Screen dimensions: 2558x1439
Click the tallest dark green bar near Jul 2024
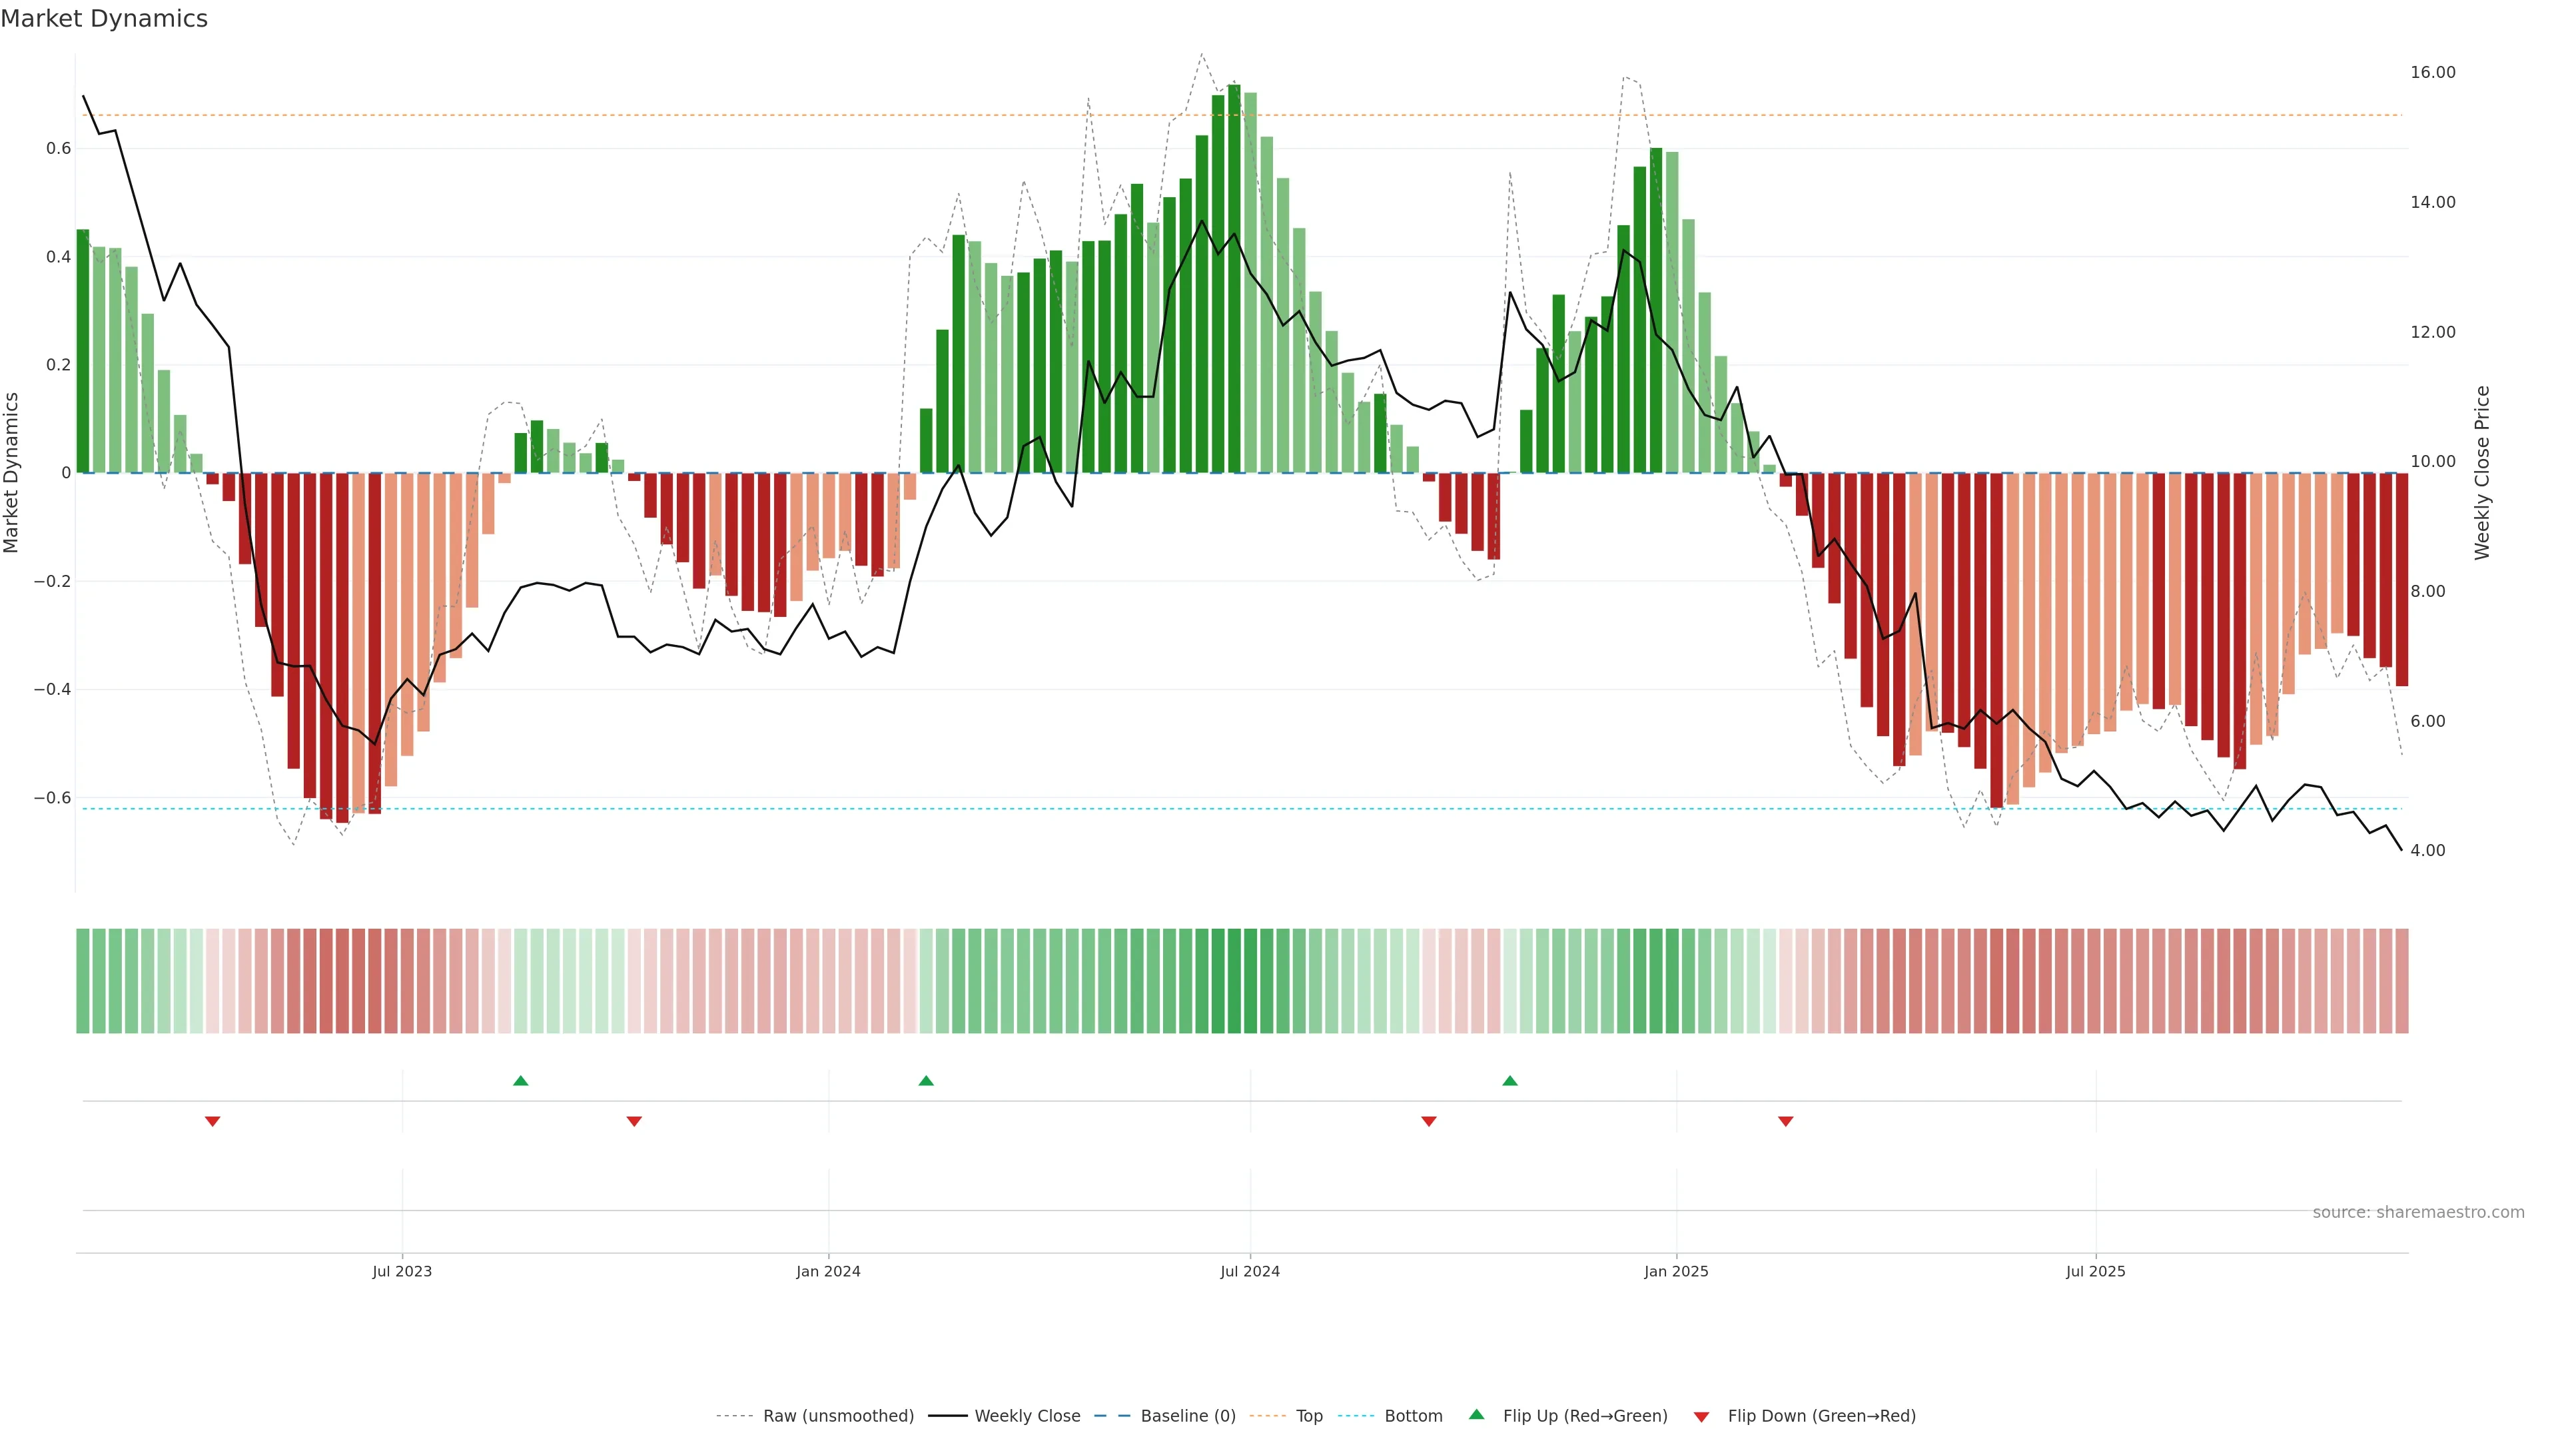1233,278
